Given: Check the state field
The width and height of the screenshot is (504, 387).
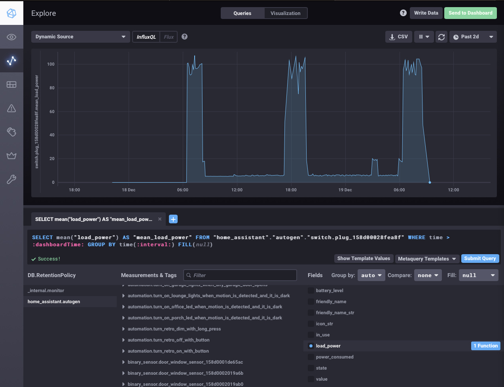Looking at the screenshot, I should (311, 368).
